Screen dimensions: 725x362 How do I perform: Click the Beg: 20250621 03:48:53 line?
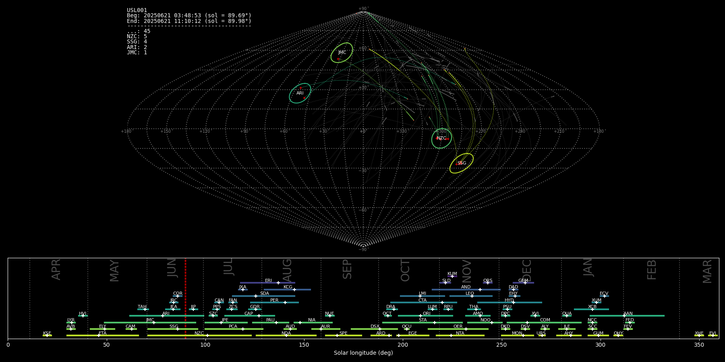189,16
